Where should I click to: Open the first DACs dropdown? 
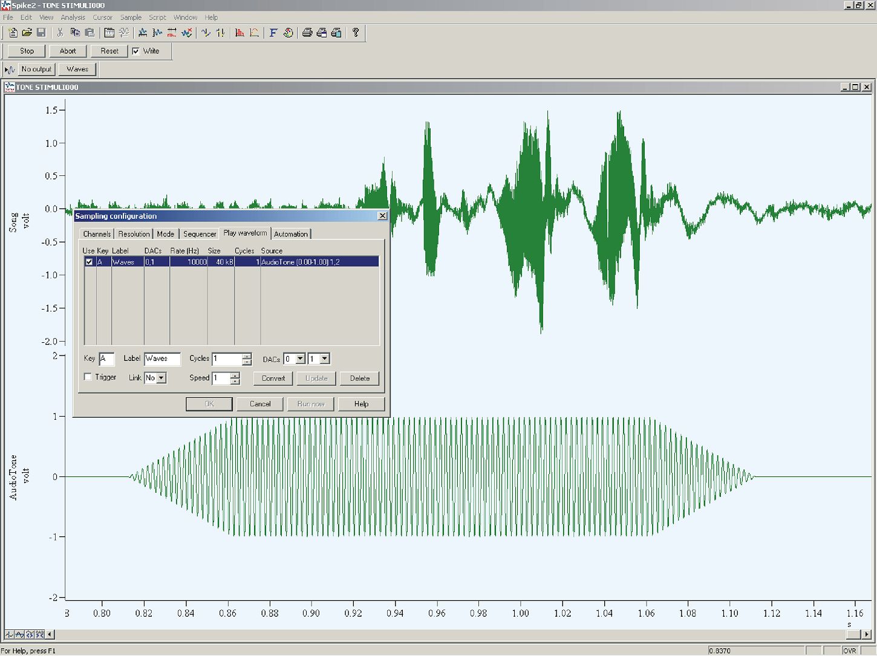point(300,359)
